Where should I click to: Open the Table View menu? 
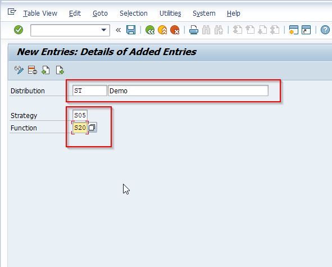pyautogui.click(x=40, y=13)
